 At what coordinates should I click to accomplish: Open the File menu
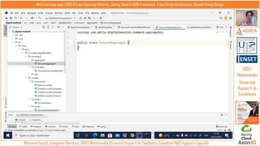(11, 13)
